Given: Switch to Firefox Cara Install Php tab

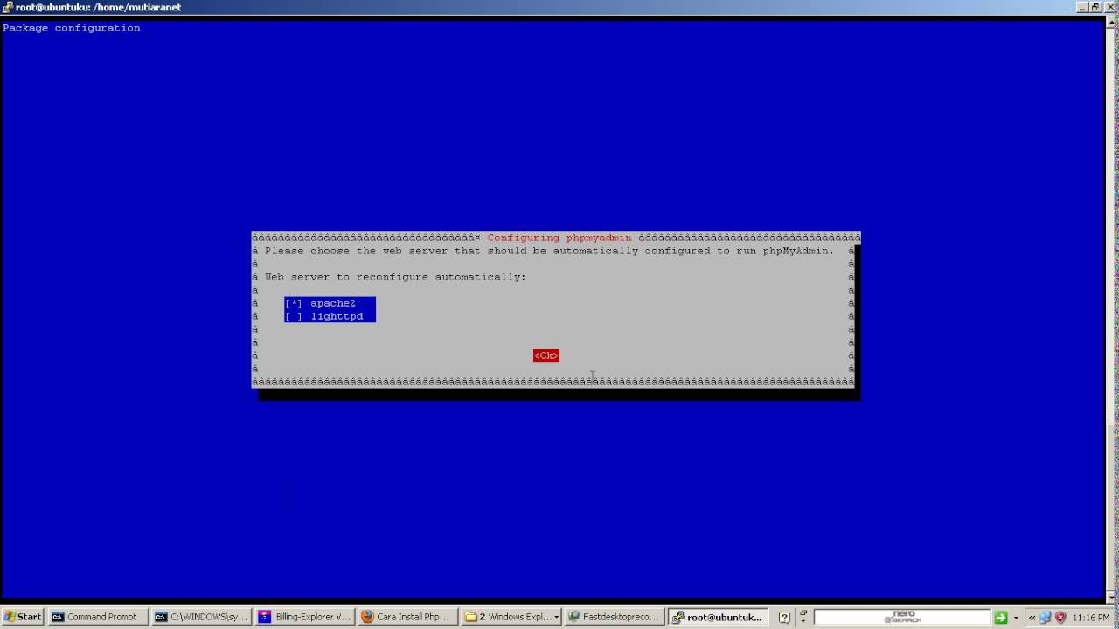Looking at the screenshot, I should click(x=407, y=617).
